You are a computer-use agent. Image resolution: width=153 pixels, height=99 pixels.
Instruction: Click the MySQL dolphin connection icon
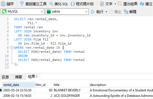(4, 11)
